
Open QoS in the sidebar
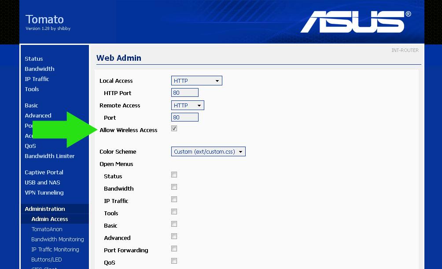[30, 146]
